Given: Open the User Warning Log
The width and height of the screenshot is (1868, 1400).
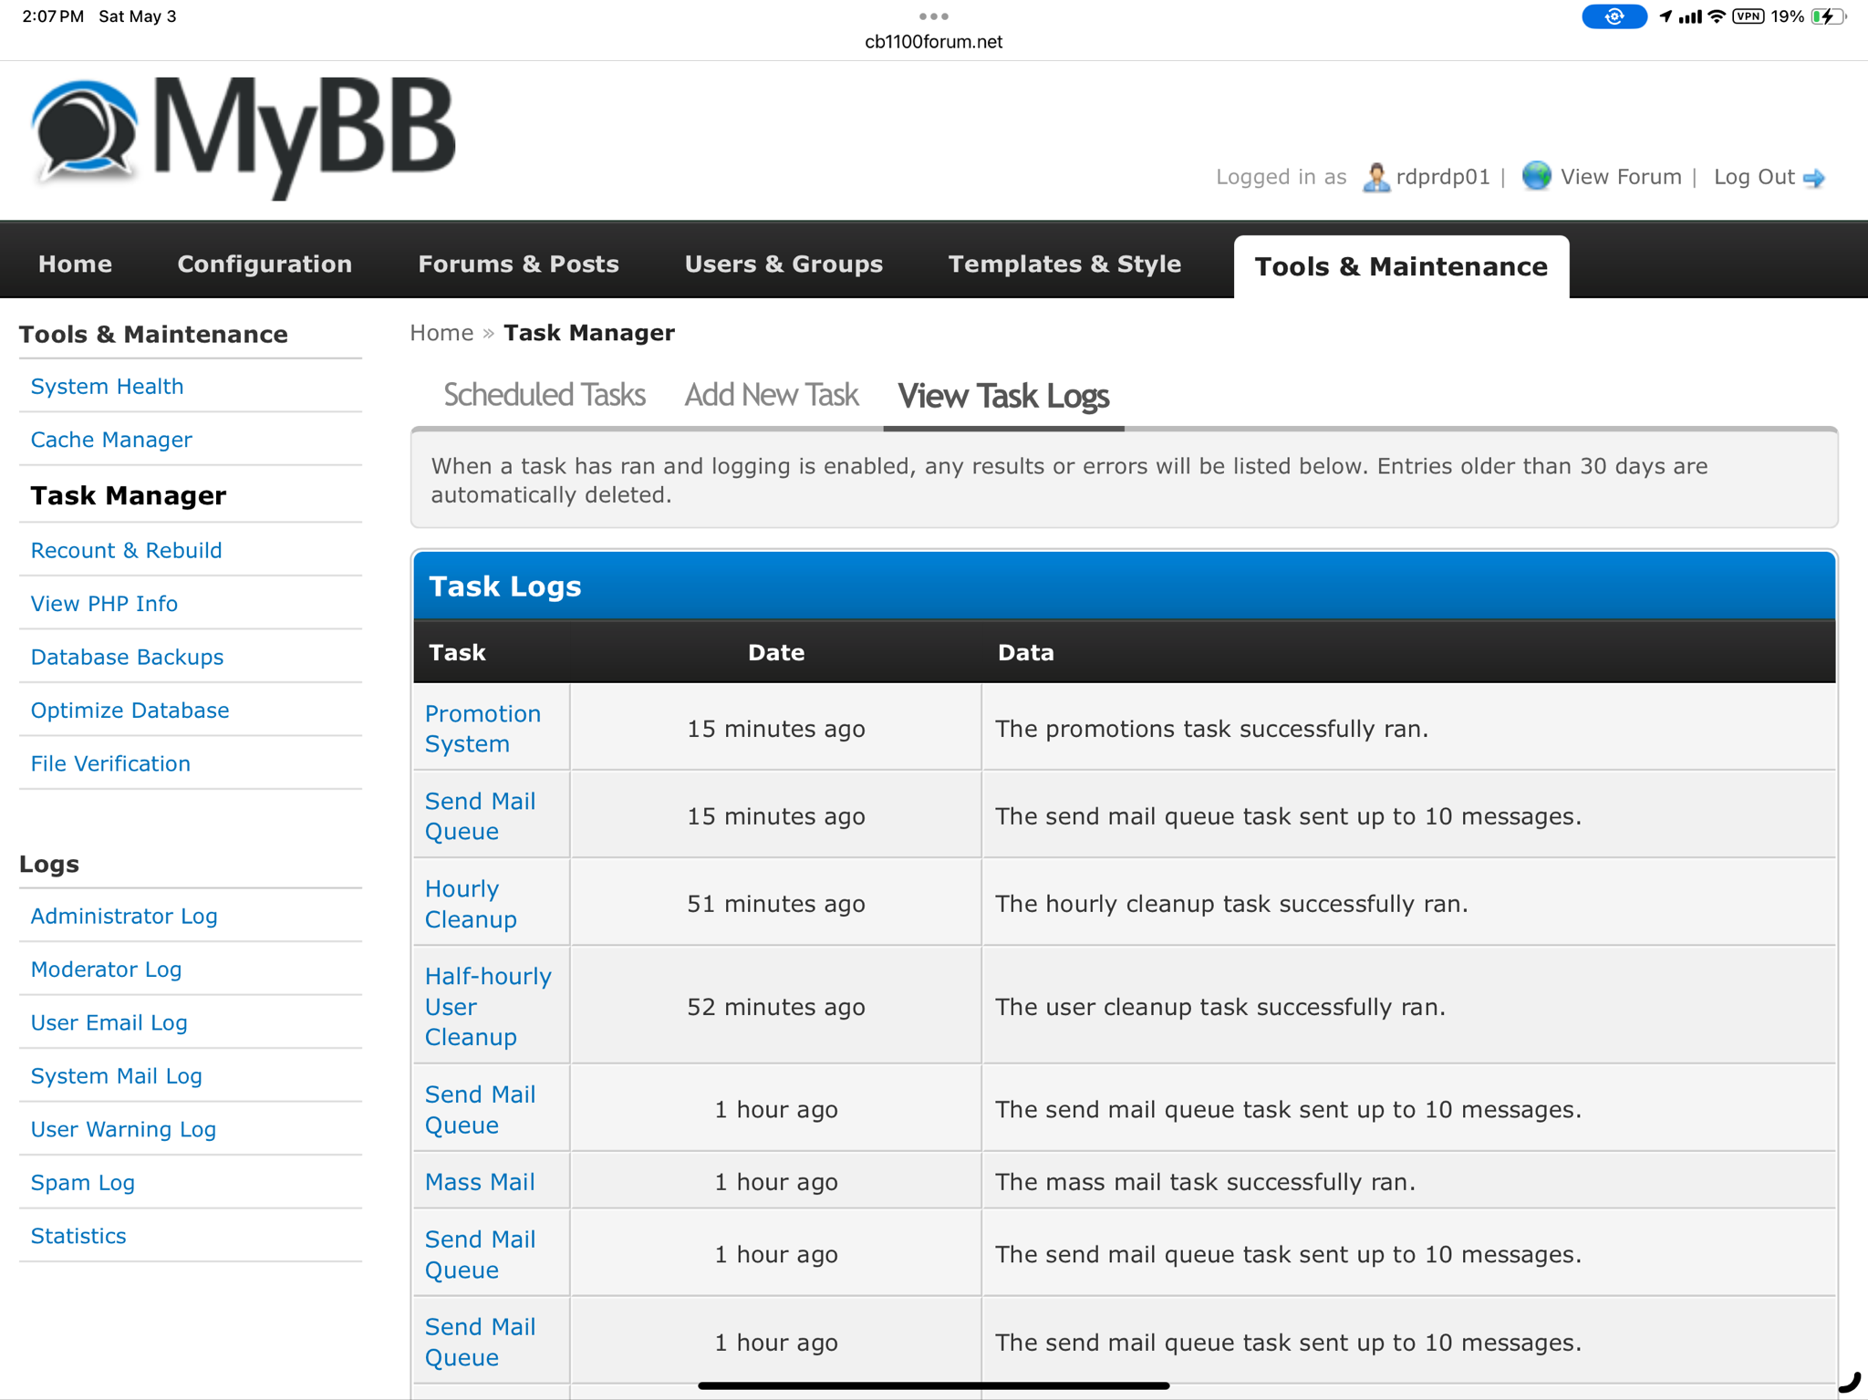Looking at the screenshot, I should 123,1130.
